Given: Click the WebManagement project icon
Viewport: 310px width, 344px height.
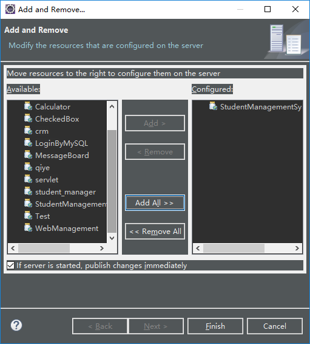Looking at the screenshot, I should pos(29,228).
